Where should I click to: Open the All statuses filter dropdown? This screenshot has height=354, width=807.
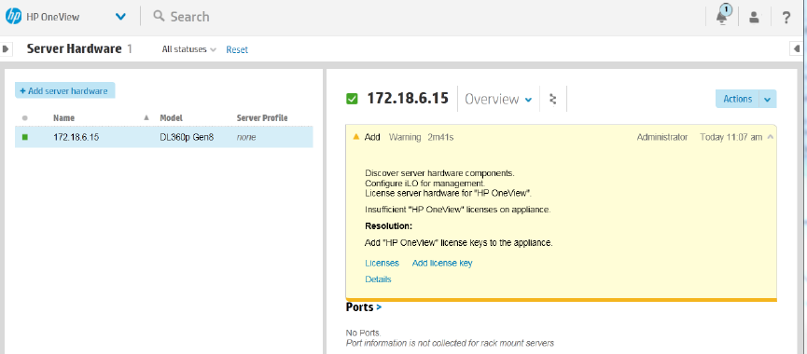(x=188, y=49)
